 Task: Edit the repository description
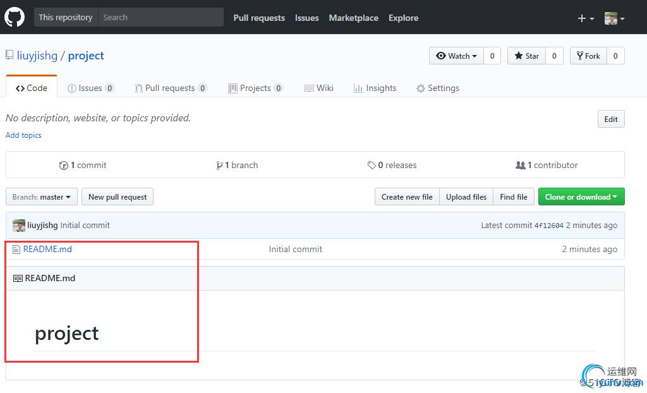(x=611, y=119)
